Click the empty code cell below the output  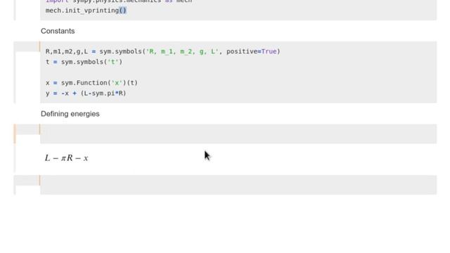(x=238, y=185)
